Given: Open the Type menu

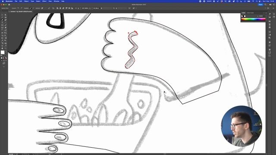Looking at the screenshot, I should click(32, 1).
